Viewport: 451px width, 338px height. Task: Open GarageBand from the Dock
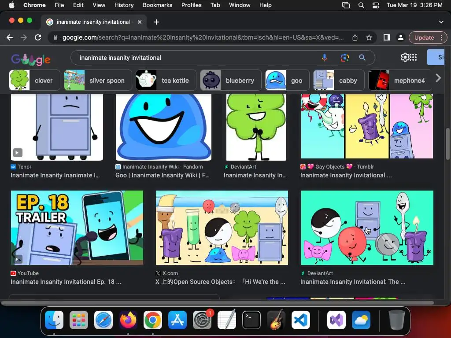pos(276,320)
